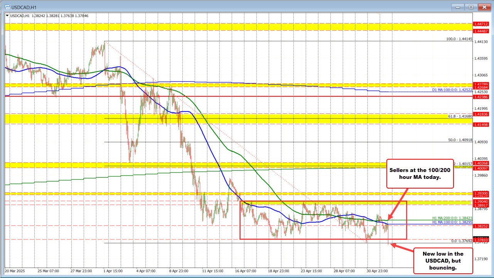Select the 'New low in the USDCAD, but bouncing' box
The width and height of the screenshot is (494, 278).
[443, 261]
